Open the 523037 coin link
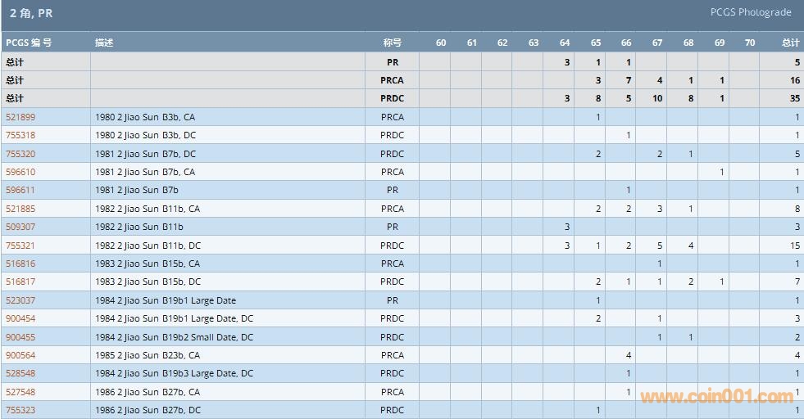The width and height of the screenshot is (804, 419). (20, 300)
